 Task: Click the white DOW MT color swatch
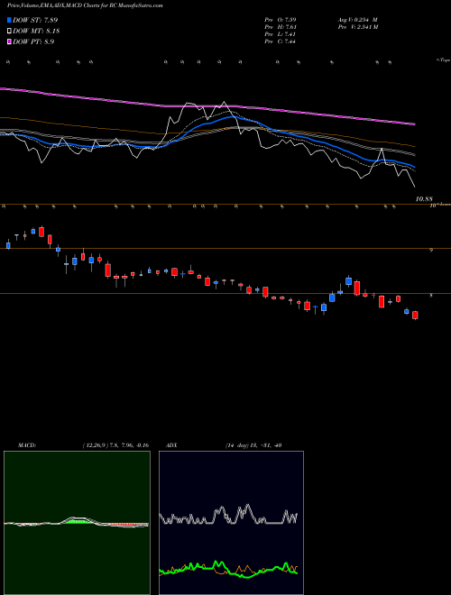click(x=9, y=32)
